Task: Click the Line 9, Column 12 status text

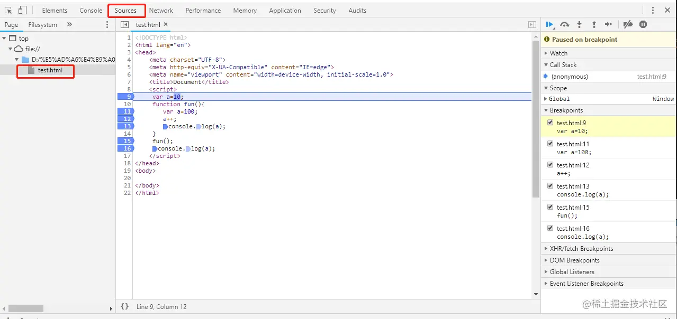Action: 161,307
